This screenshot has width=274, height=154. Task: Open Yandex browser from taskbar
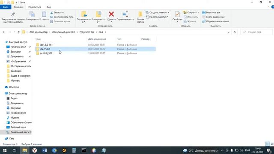[35, 150]
